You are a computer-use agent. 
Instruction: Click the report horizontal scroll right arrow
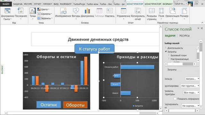157,113
